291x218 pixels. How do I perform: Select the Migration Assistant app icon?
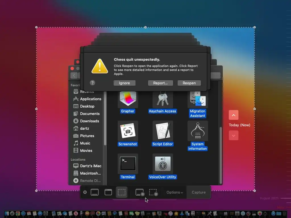[198, 100]
